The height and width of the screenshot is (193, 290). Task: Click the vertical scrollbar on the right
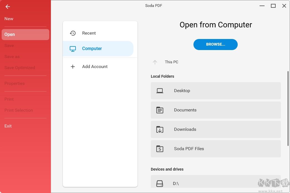point(288,108)
